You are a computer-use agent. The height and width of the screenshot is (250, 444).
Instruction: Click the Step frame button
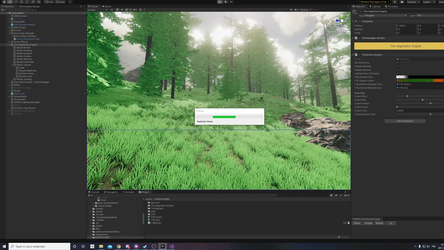pos(231,2)
